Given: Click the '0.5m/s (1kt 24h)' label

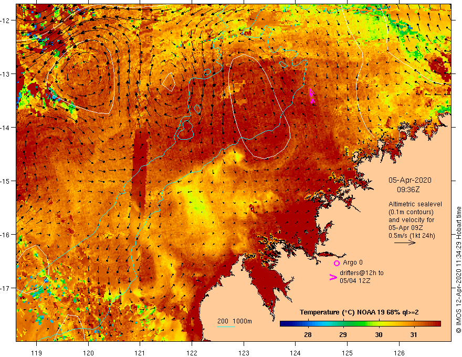Looking at the screenshot, I should coord(412,235).
